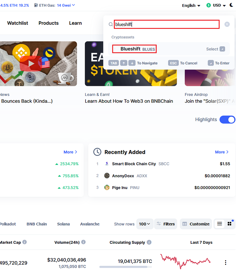The height and width of the screenshot is (275, 236).
Task: Open Free Airdrop Solar banner image
Action: 210,77
